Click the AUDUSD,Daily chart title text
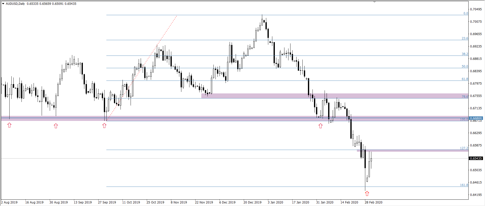This screenshot has height=206, width=485. (15, 4)
